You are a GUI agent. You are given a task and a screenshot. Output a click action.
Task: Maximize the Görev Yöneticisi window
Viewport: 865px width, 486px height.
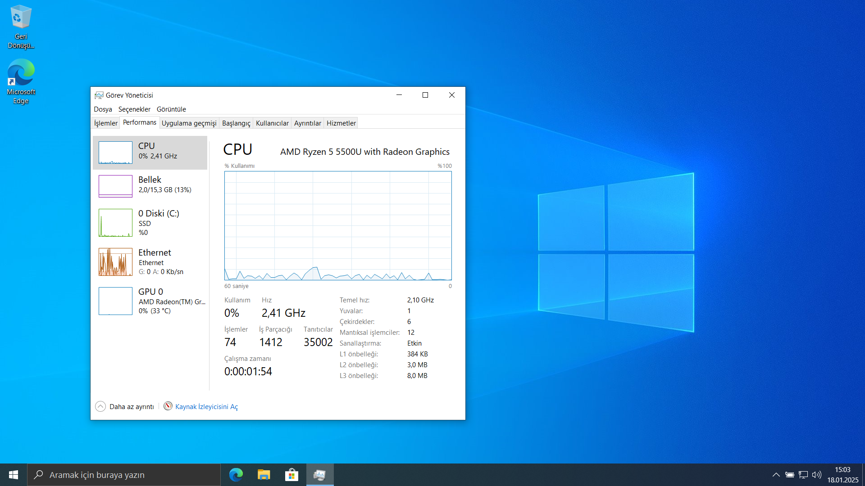coord(425,95)
